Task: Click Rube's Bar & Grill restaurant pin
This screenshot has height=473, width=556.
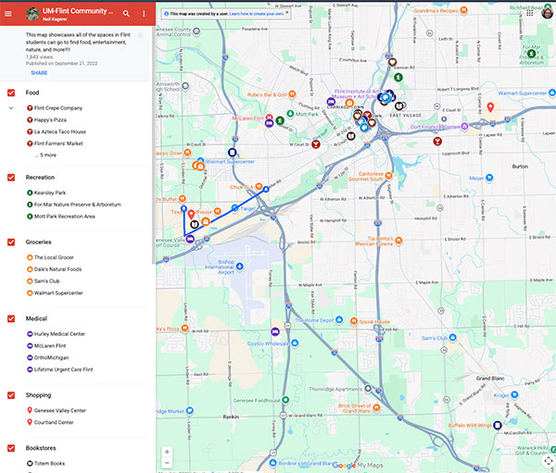Action: [x=292, y=93]
